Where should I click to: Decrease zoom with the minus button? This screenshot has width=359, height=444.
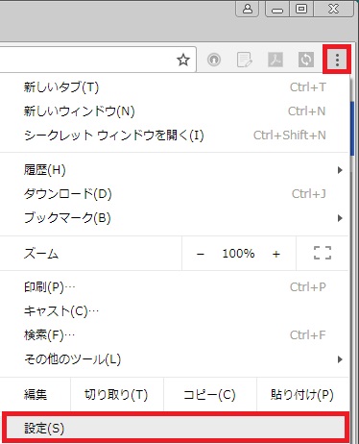click(x=201, y=254)
